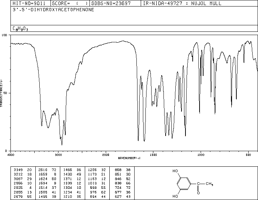Click the upper HO group in structure
This screenshot has width=258, height=200.
[x=175, y=171]
